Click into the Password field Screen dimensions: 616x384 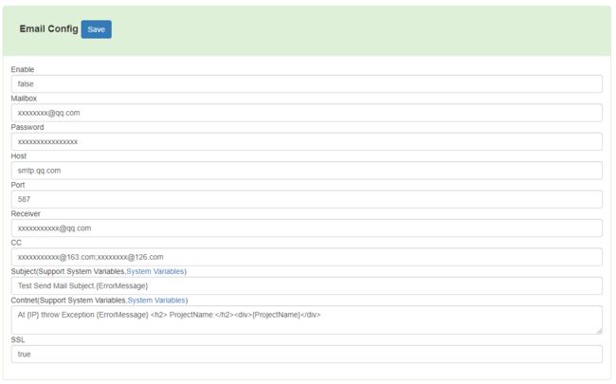tap(306, 141)
